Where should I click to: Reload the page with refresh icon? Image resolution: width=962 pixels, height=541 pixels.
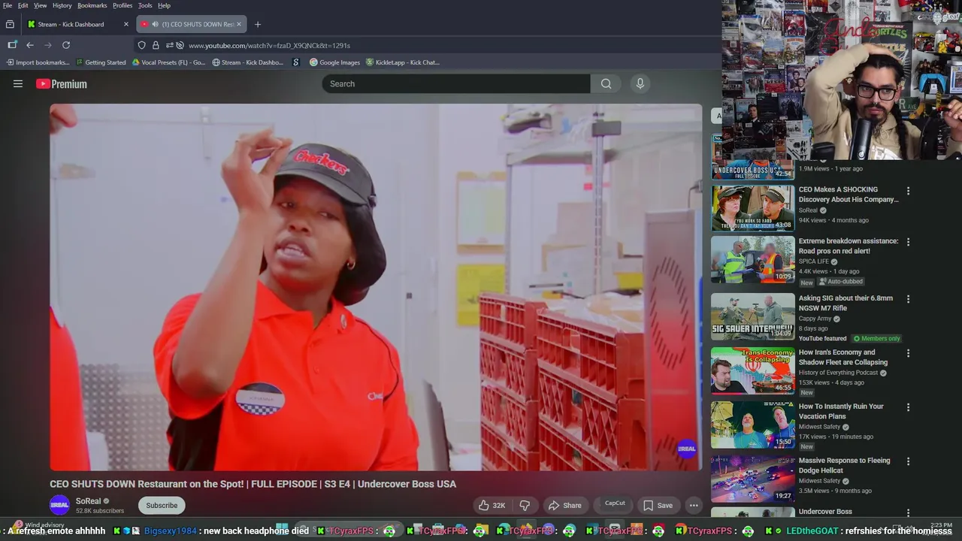pos(66,45)
